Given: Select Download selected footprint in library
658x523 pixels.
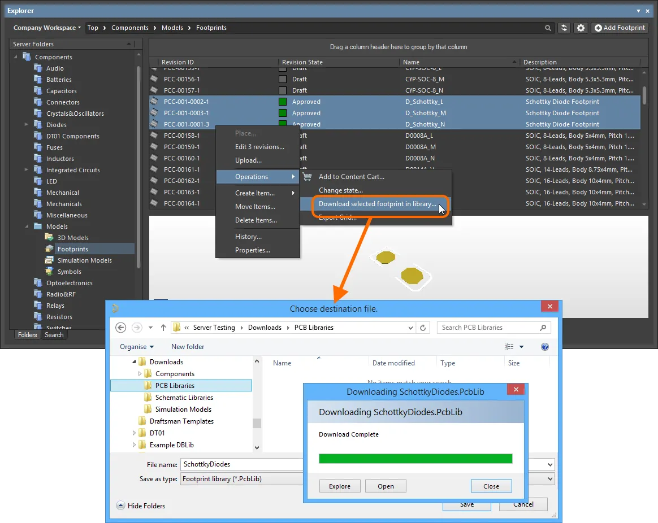Looking at the screenshot, I should (x=377, y=204).
